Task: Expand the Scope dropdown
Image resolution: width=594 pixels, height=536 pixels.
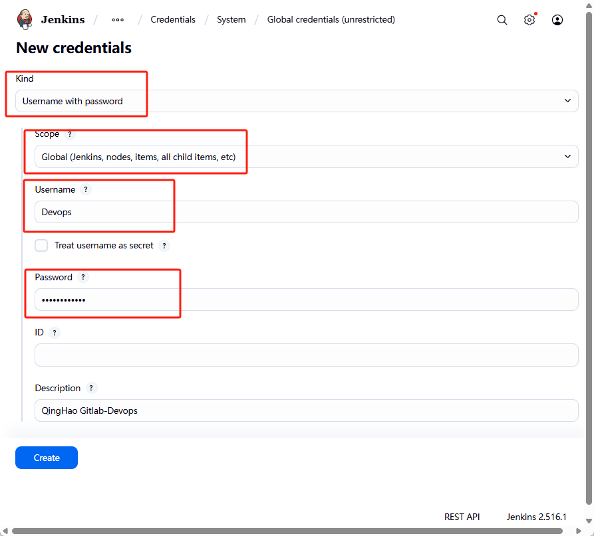Action: click(x=306, y=157)
